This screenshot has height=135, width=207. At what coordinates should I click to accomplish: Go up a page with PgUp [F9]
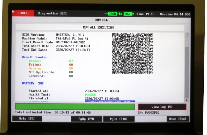coord(86,119)
